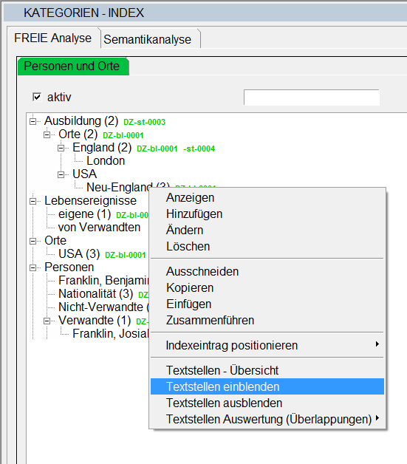407x464 pixels.
Task: Click the empty search field beside aktiv
Action: pyautogui.click(x=312, y=98)
